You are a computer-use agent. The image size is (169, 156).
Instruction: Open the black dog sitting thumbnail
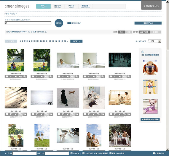(68, 98)
